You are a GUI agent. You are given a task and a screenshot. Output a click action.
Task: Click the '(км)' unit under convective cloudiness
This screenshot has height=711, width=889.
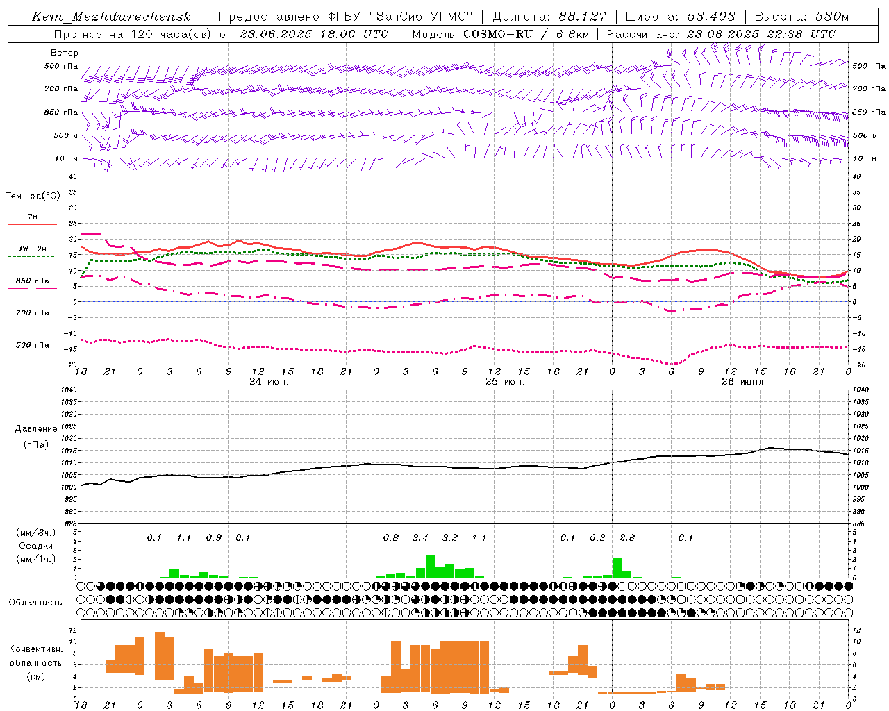(x=35, y=676)
